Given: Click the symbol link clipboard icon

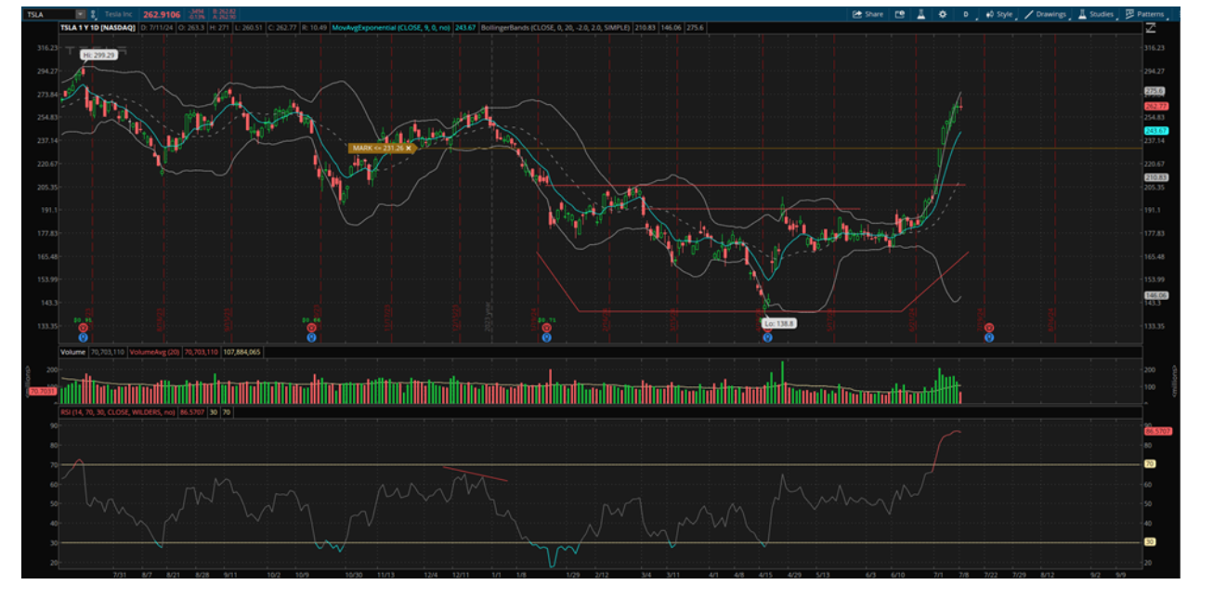Looking at the screenshot, I should [94, 15].
